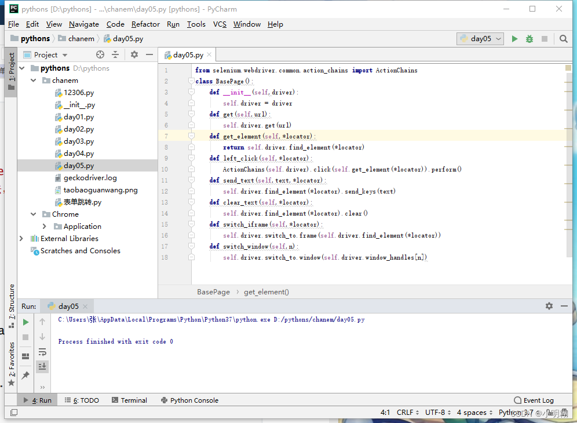The height and width of the screenshot is (423, 577).
Task: Open the day05 run configuration dropdown
Action: (479, 38)
